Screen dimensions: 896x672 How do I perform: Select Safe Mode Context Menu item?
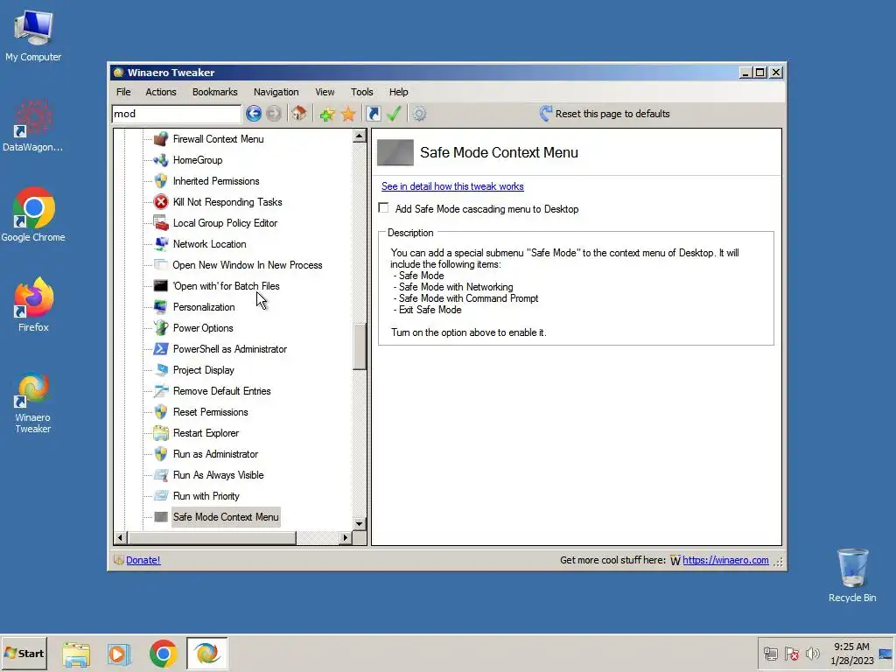[226, 517]
